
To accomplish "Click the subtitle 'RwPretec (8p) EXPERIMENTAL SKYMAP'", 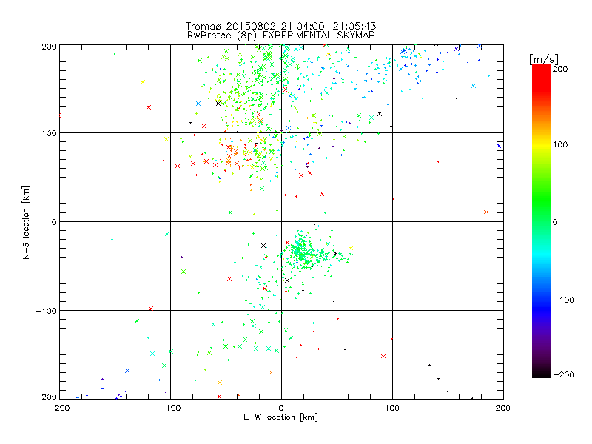I will coord(281,35).
